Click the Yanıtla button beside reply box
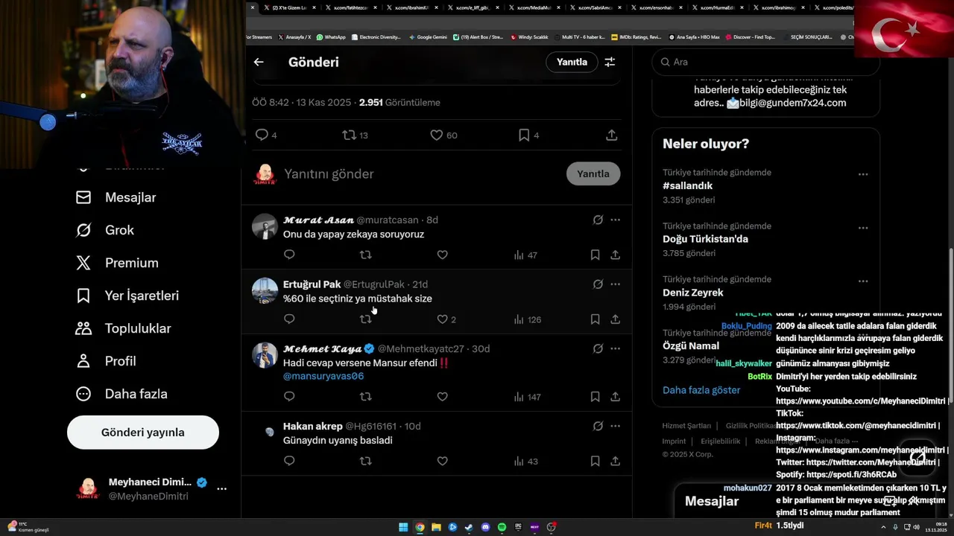 pyautogui.click(x=593, y=173)
